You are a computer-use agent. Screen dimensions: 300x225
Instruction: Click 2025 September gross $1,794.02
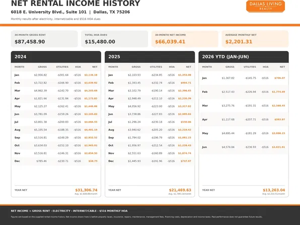pos(134,138)
